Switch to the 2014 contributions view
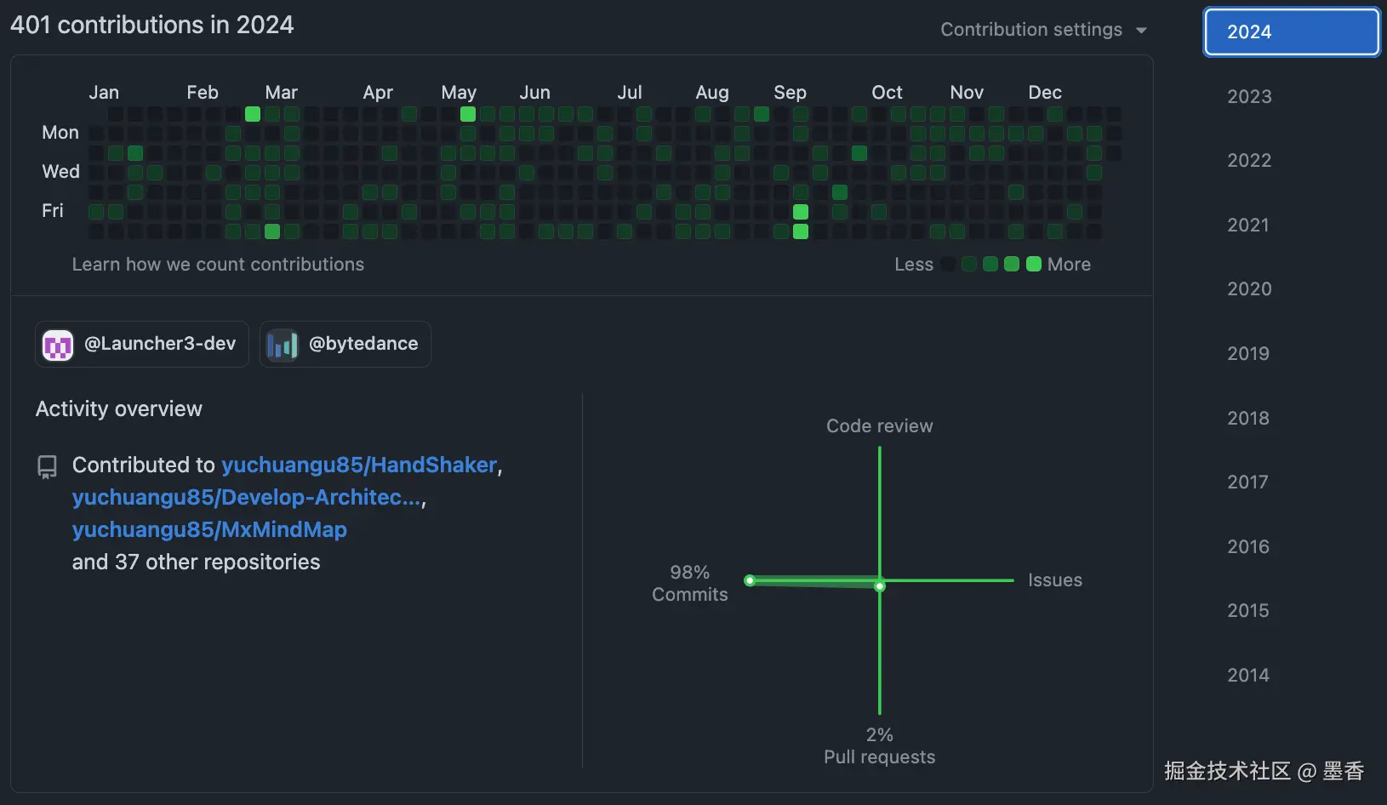This screenshot has height=805, width=1387. click(1247, 674)
